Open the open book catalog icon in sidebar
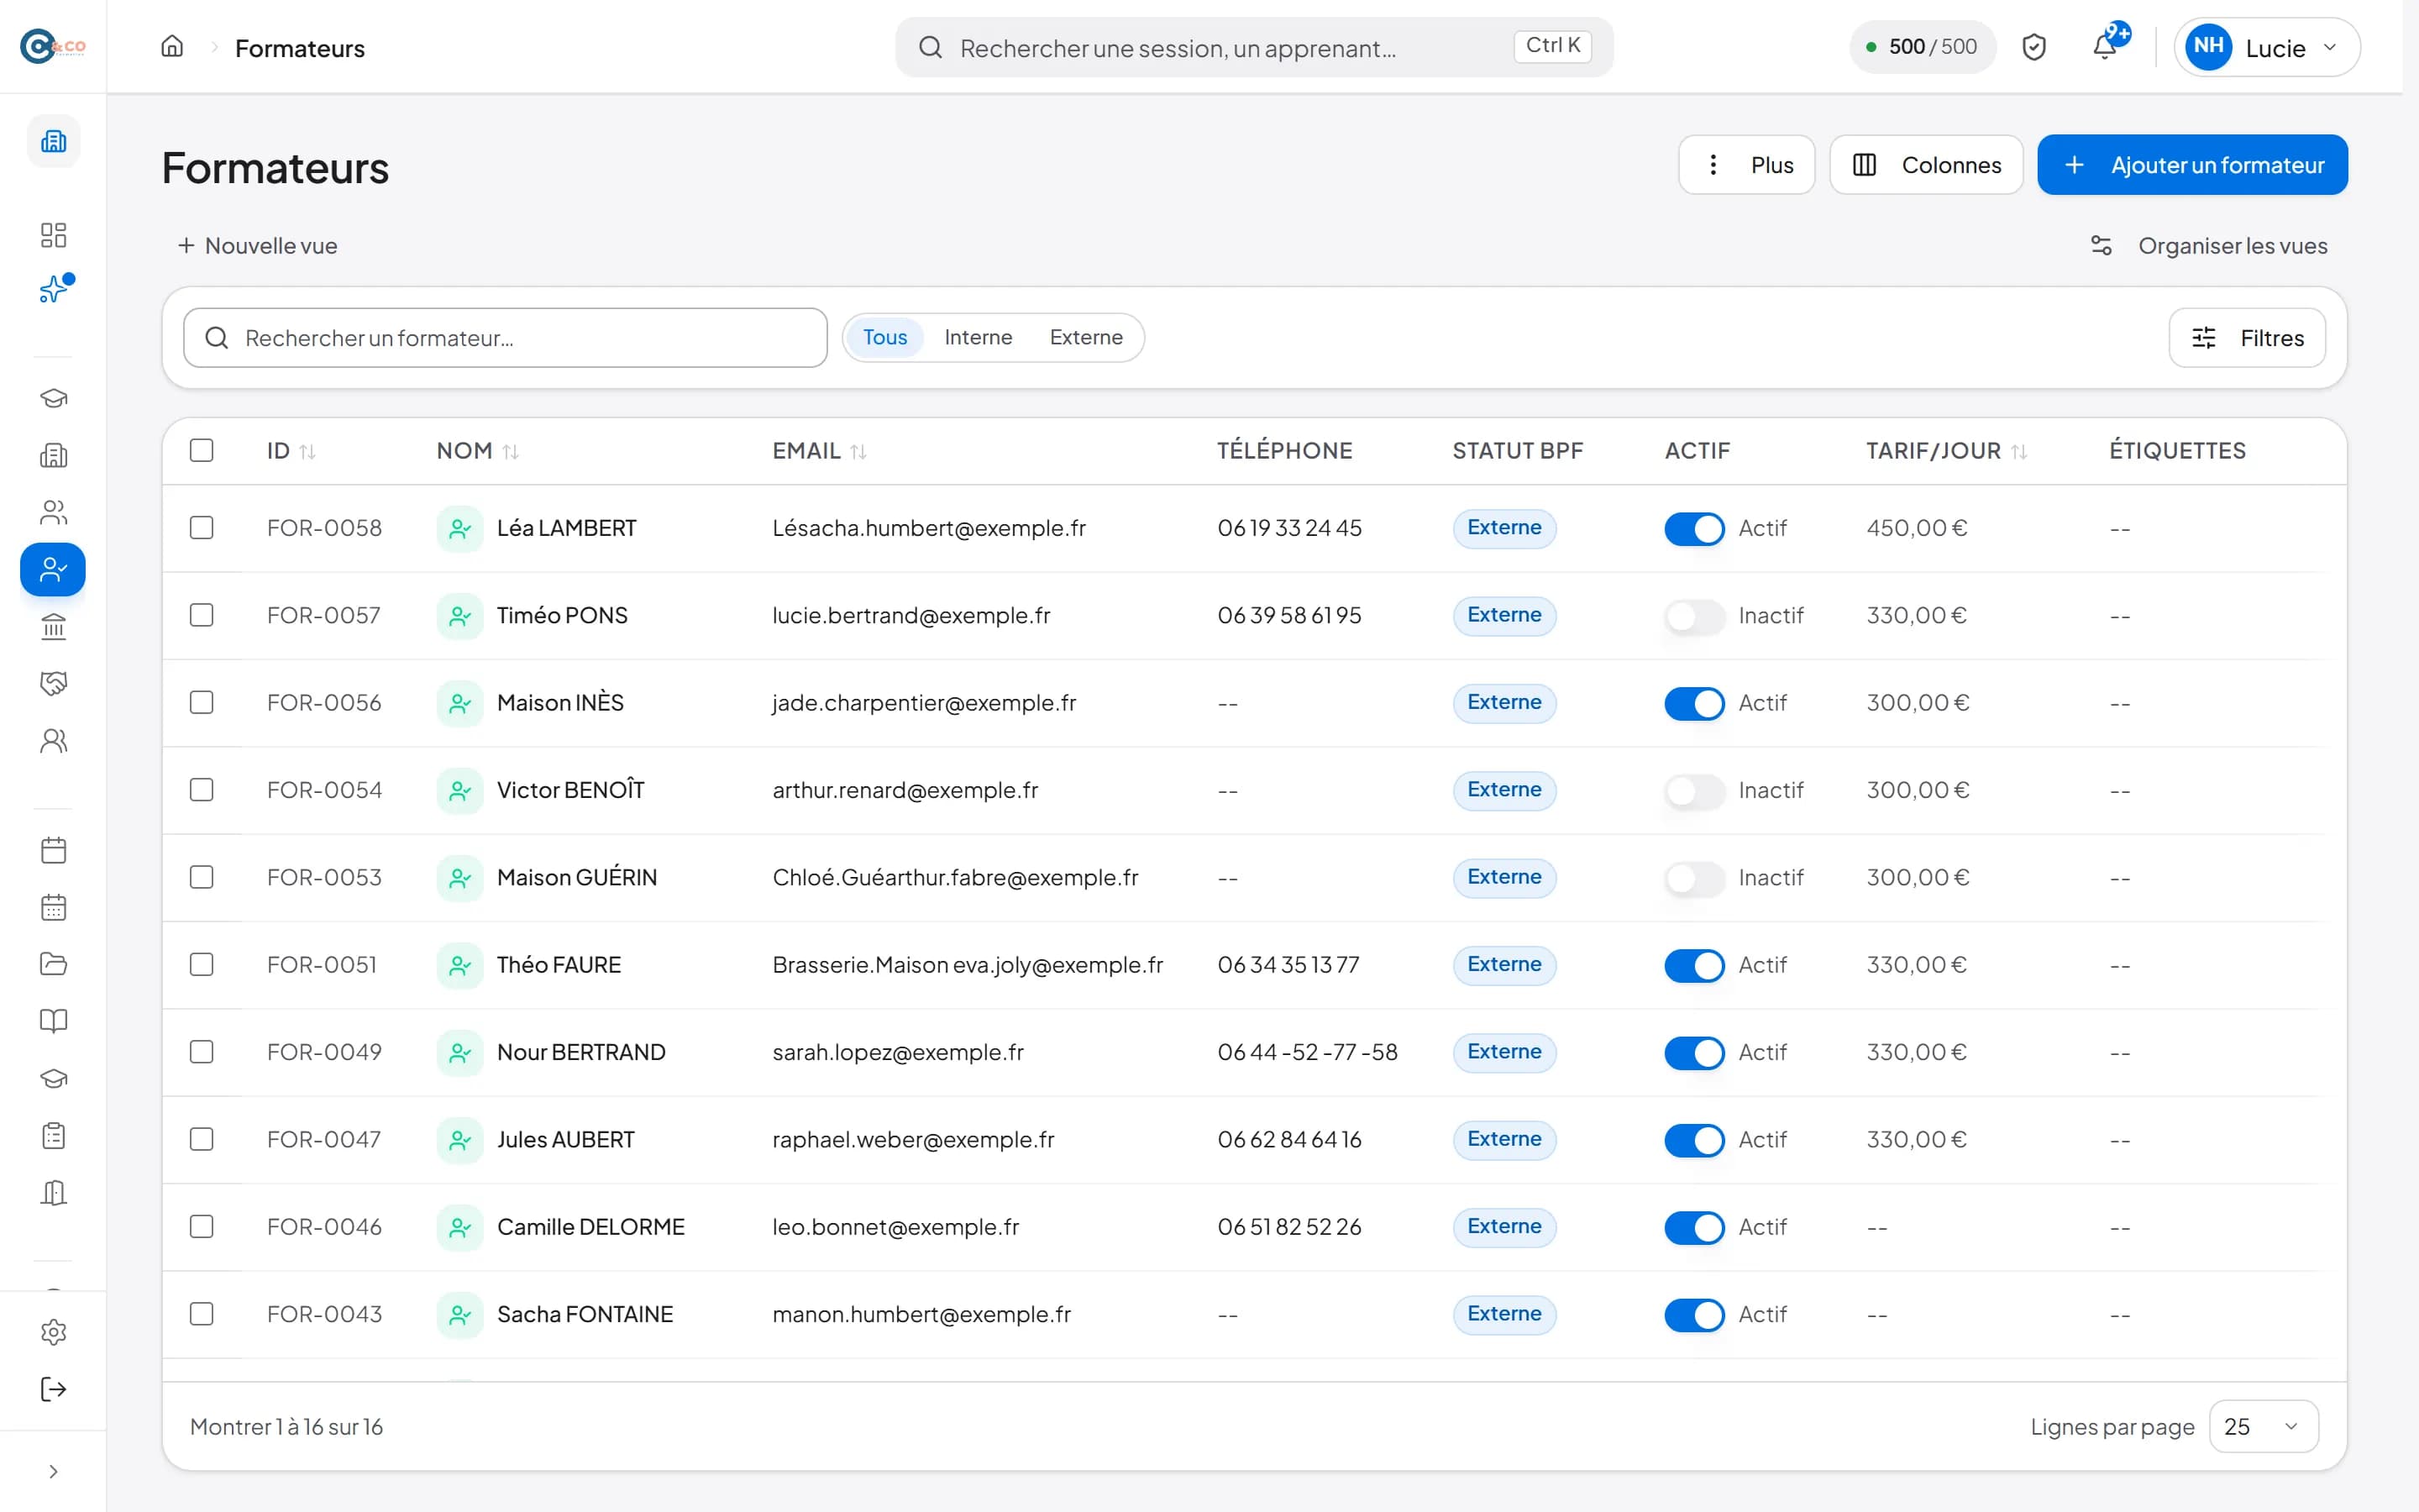 point(53,1021)
